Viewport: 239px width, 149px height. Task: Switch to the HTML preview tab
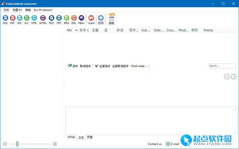(71, 137)
